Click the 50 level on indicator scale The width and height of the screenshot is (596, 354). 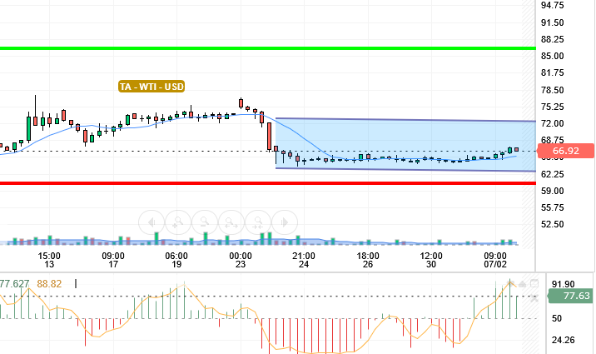point(557,318)
